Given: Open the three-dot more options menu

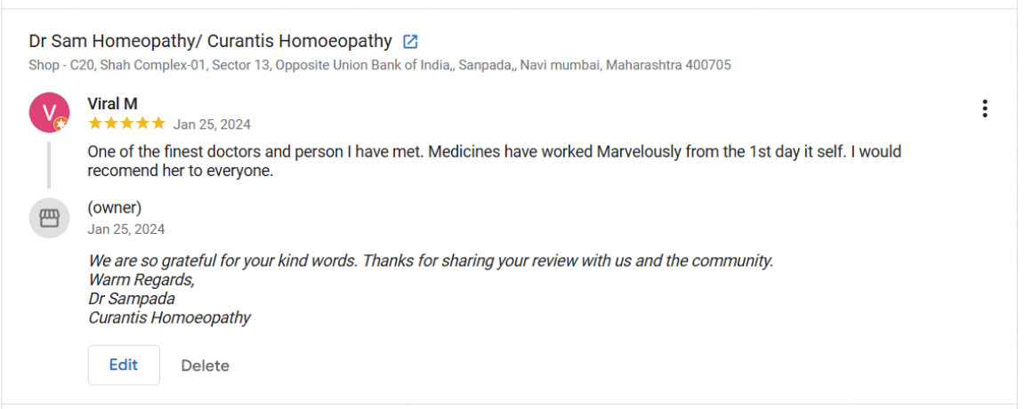Looking at the screenshot, I should click(984, 108).
